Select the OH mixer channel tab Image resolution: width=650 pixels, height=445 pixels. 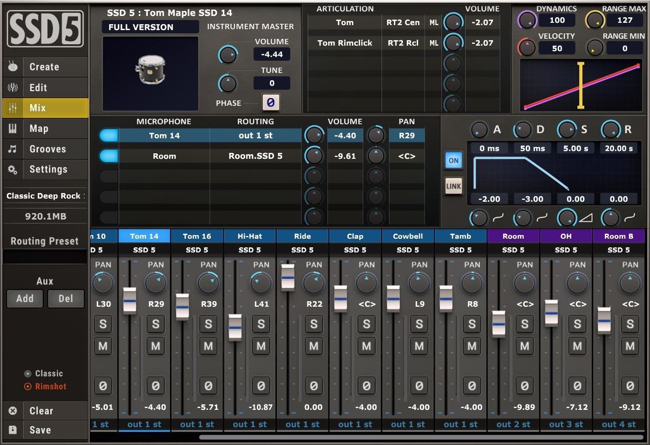566,236
